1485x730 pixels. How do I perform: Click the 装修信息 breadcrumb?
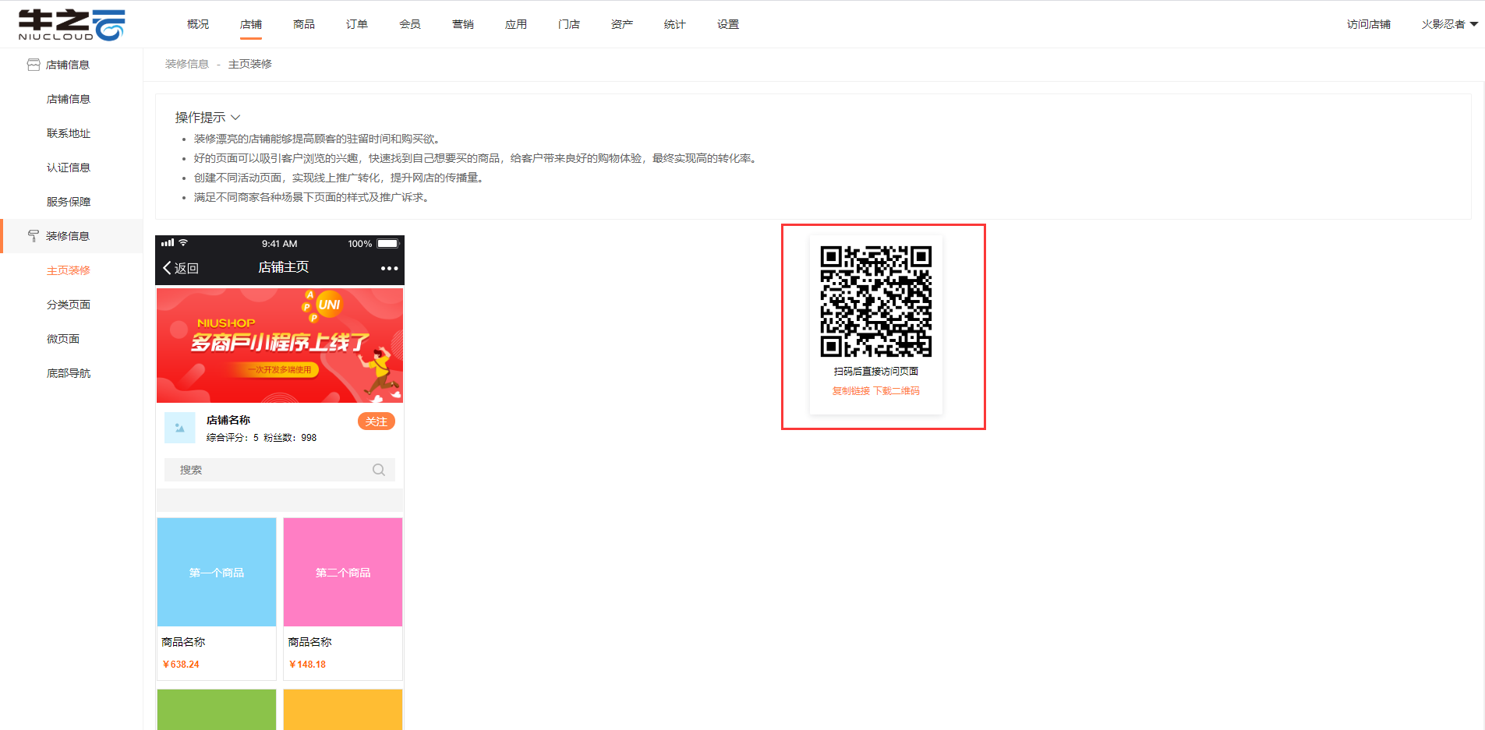187,64
